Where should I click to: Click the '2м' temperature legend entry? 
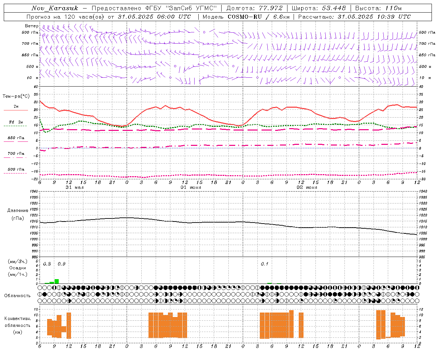16,107
